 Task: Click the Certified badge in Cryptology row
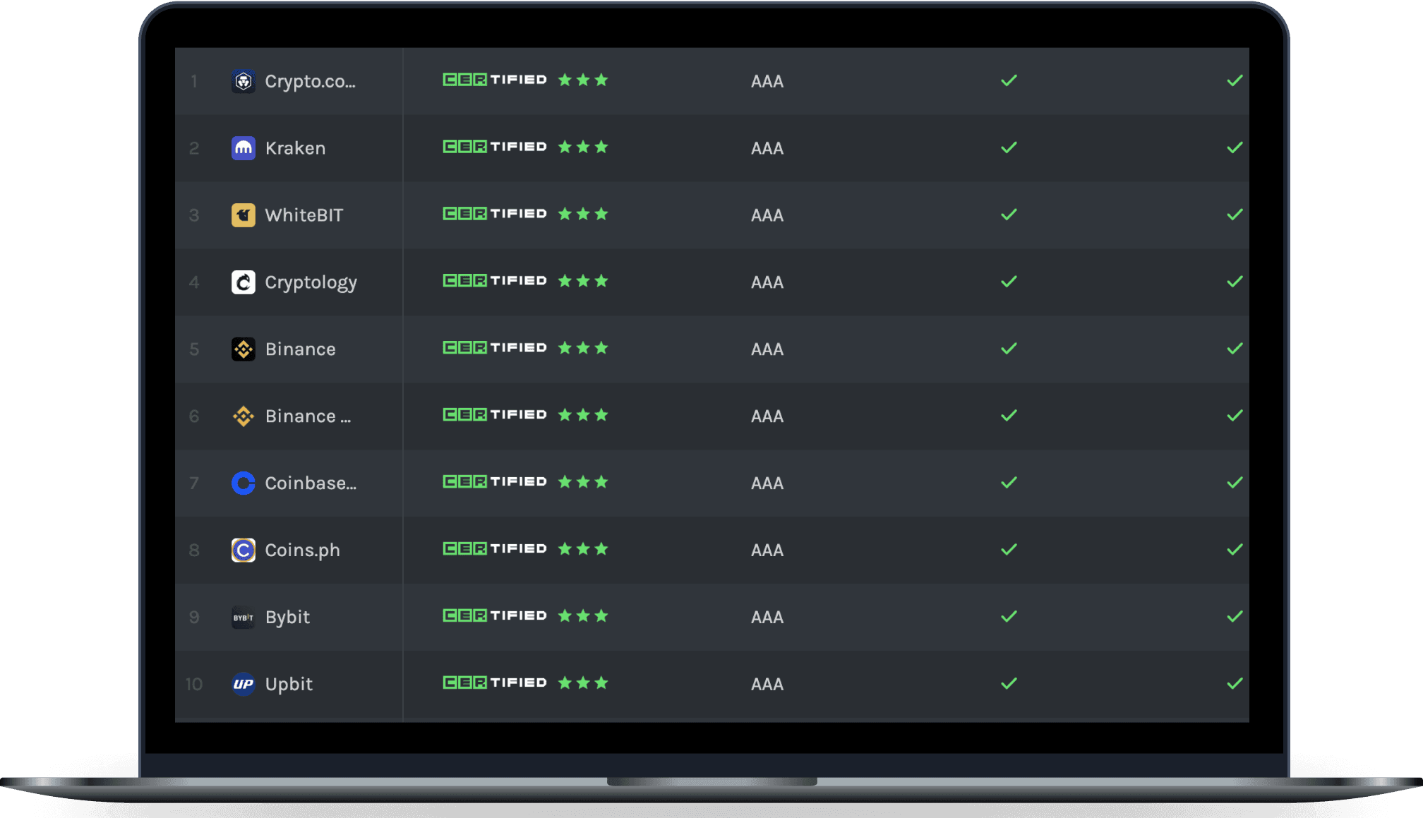pos(495,281)
